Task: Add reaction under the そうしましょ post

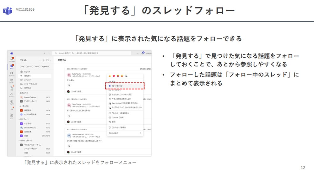Action: pos(69,85)
